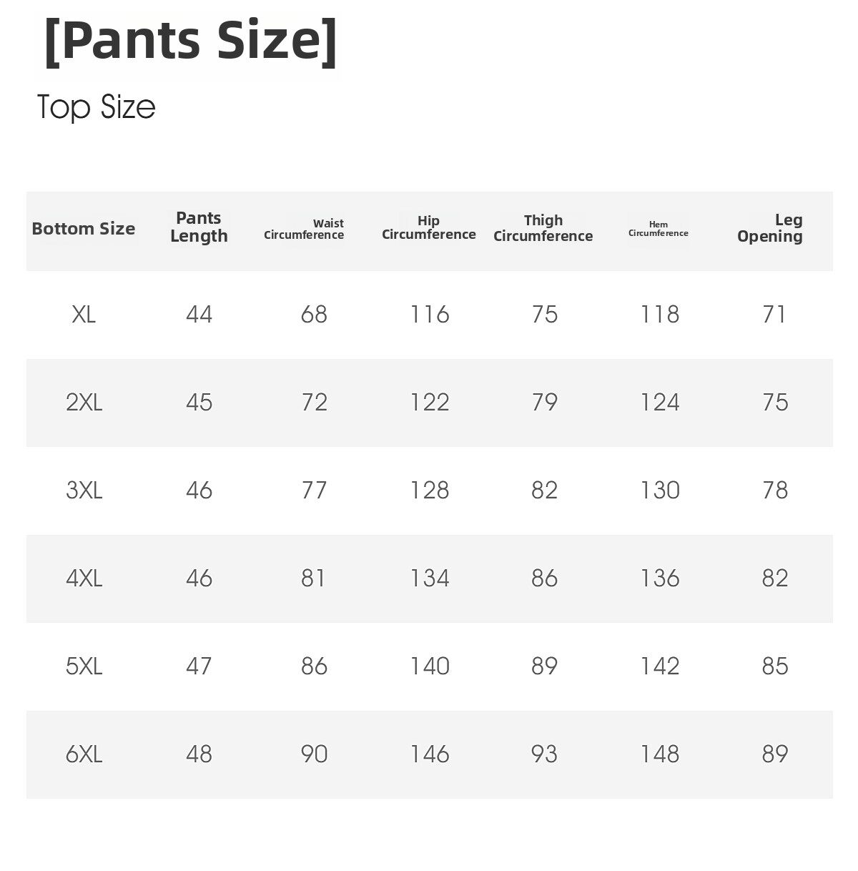The height and width of the screenshot is (871, 858).
Task: Select the "Thigh Circumference" column header
Action: coord(543,228)
